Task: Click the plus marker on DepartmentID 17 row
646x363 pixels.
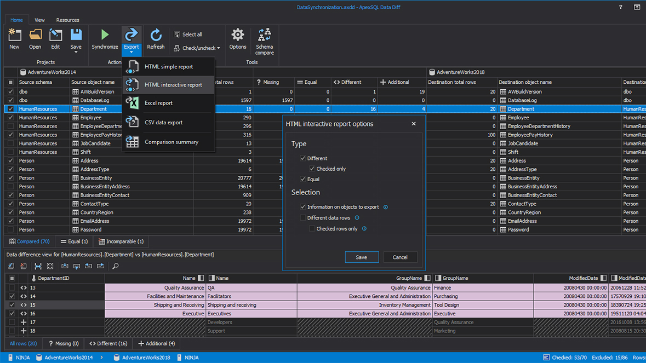Action: click(24, 322)
